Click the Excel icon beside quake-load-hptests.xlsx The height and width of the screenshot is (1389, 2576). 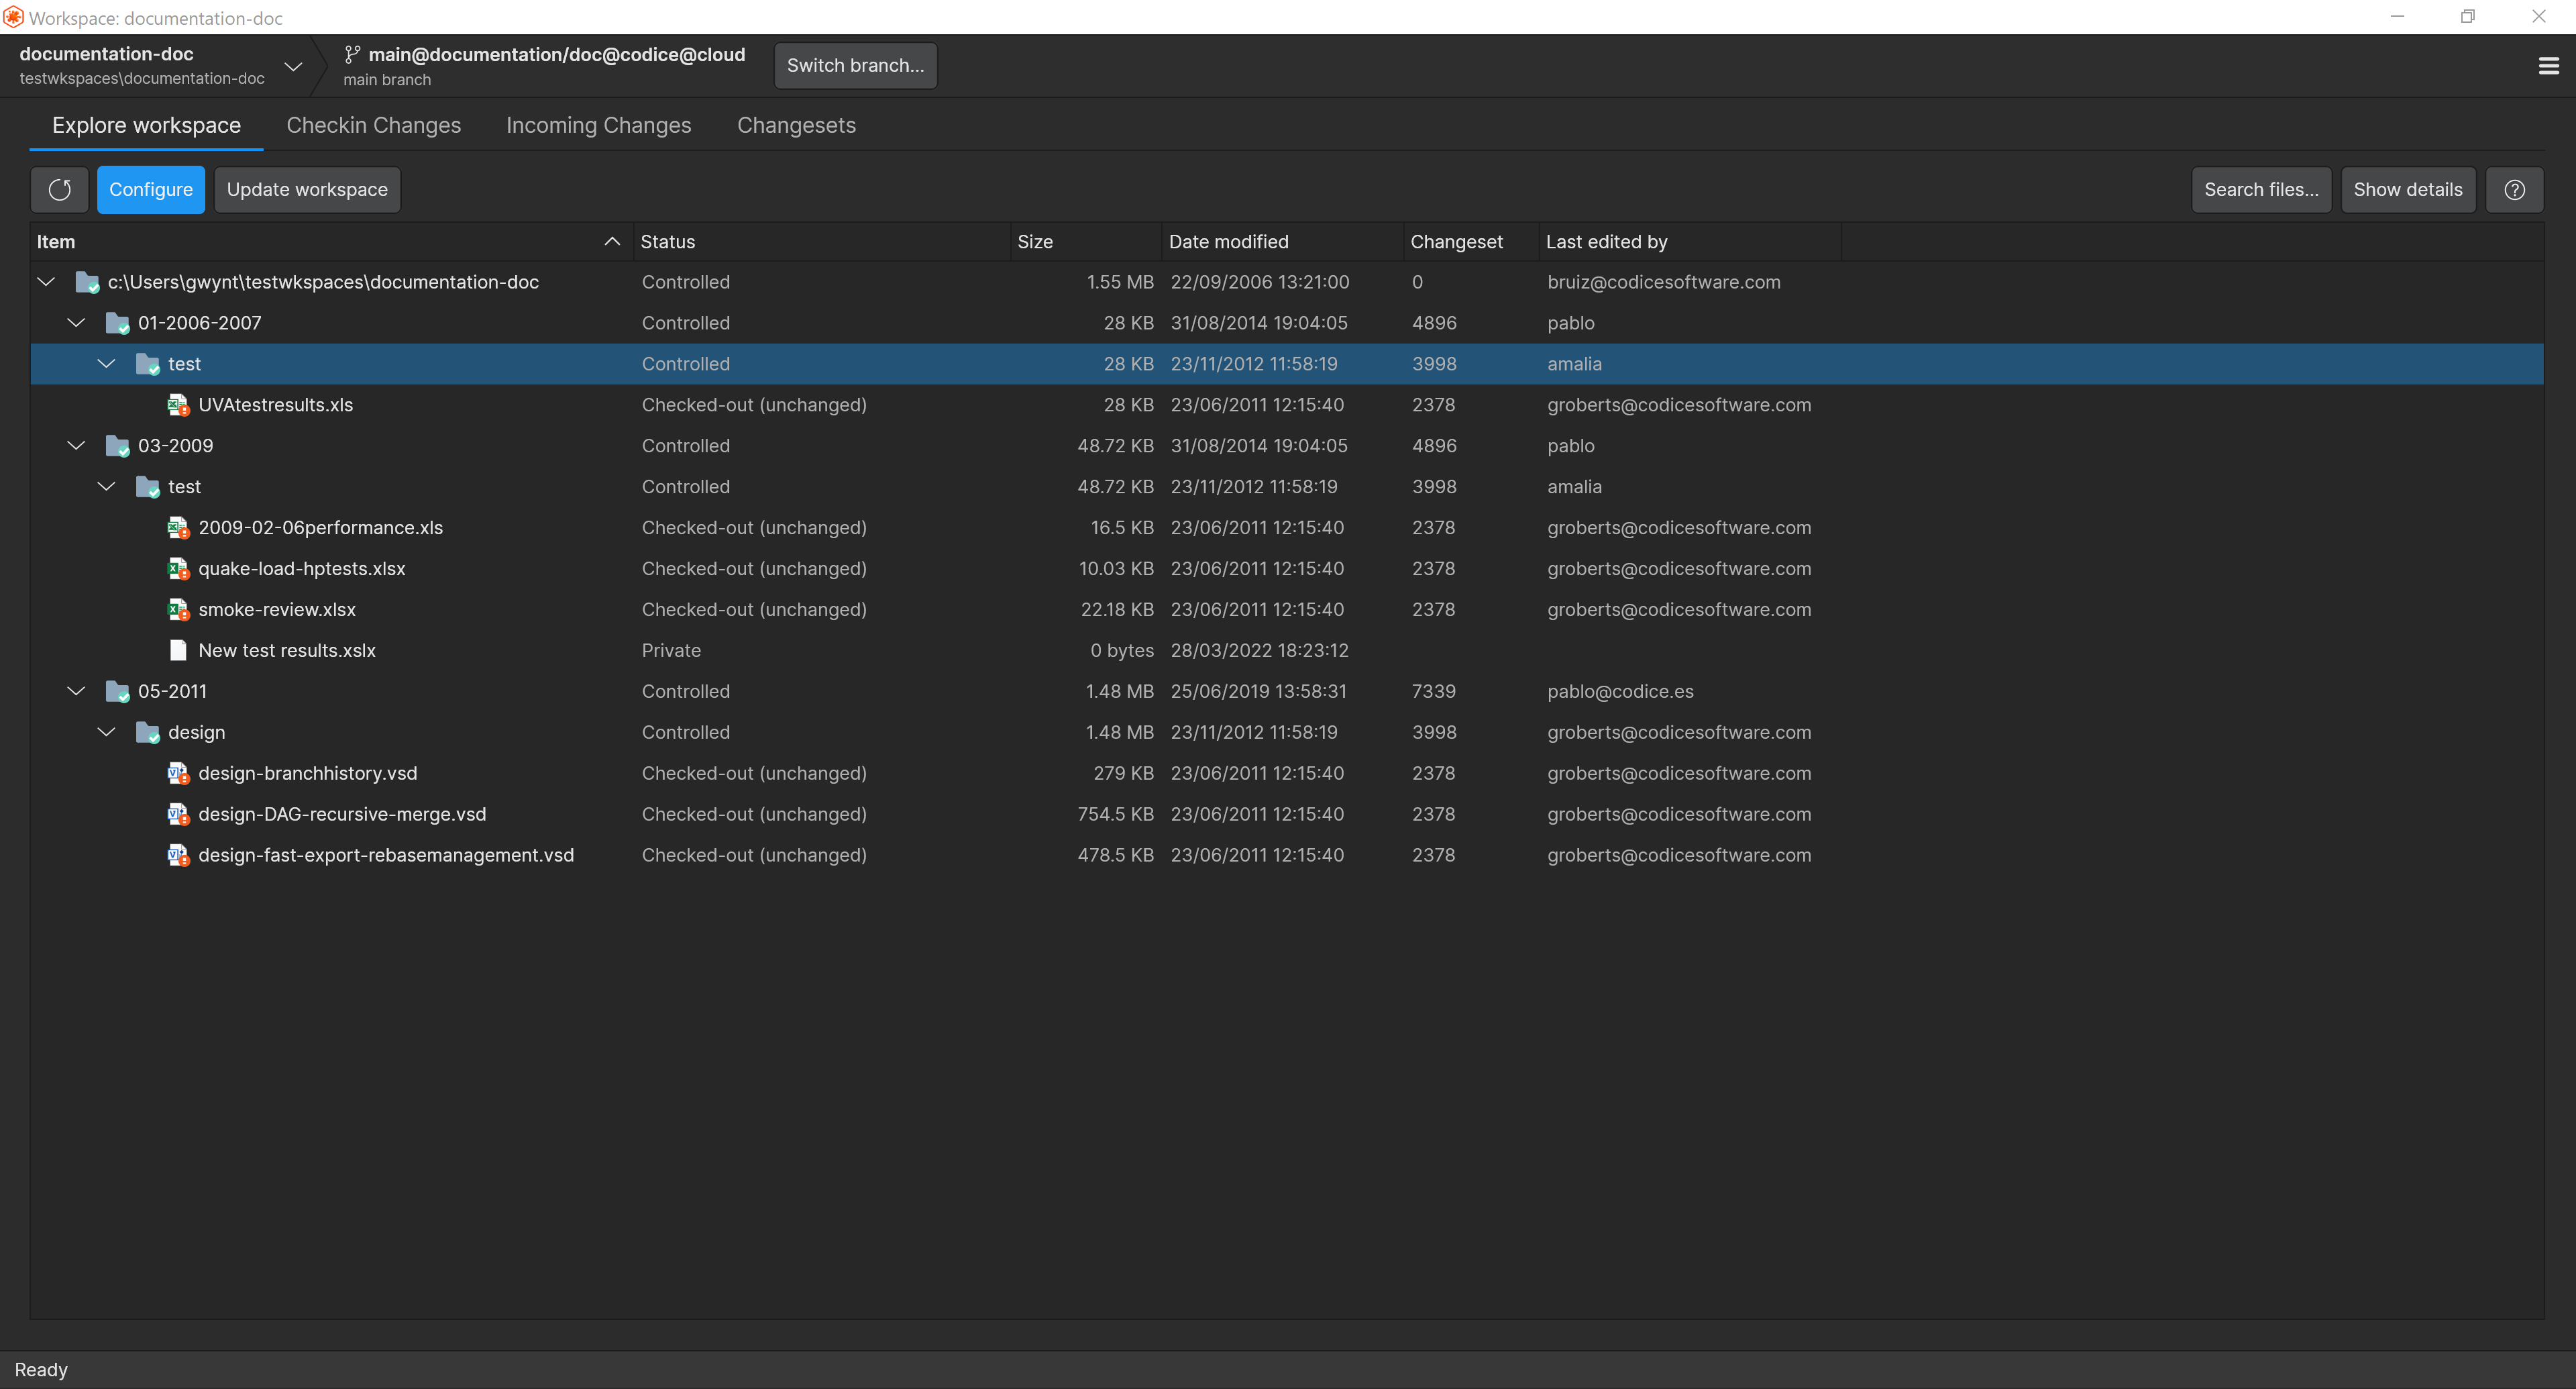point(178,568)
